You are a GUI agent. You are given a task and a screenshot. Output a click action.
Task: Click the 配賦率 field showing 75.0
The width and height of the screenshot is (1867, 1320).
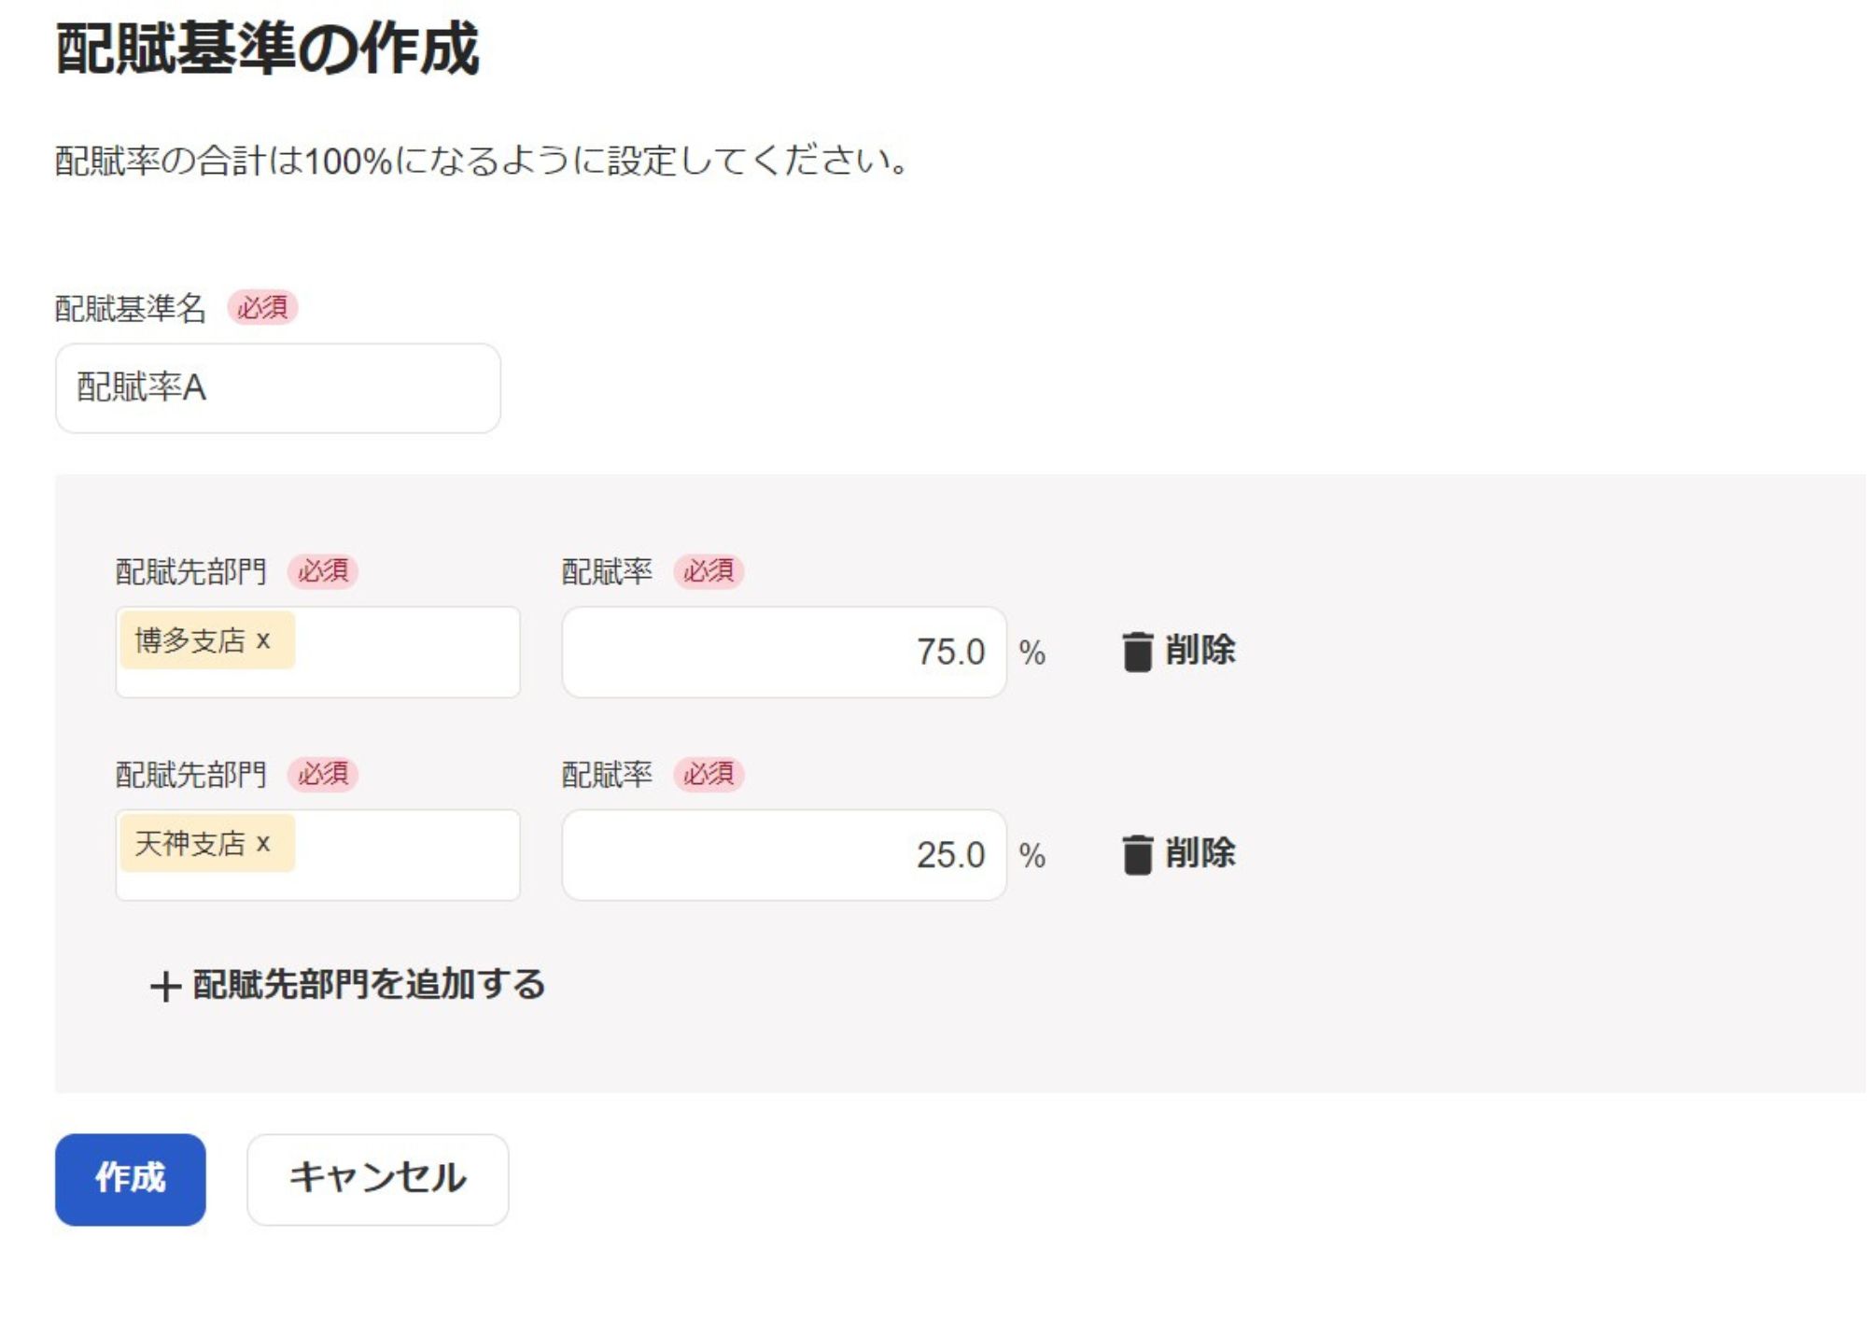783,652
